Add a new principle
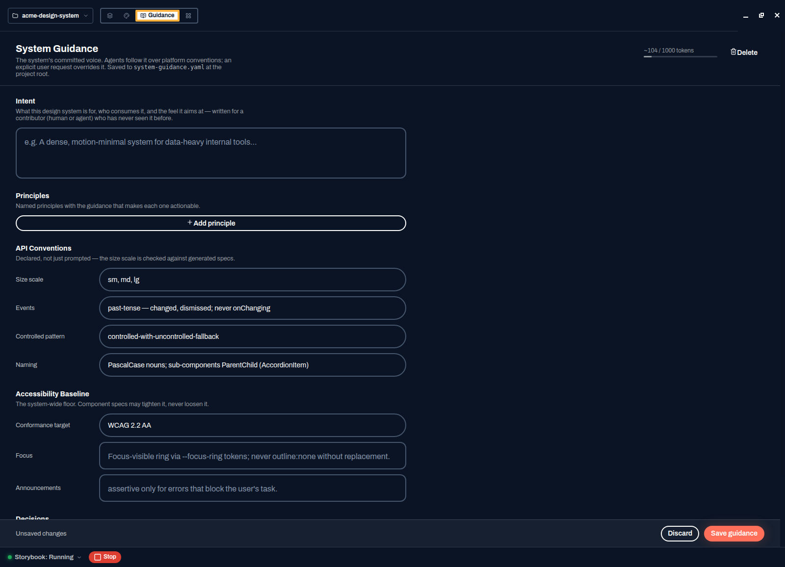This screenshot has width=785, height=567. coord(211,223)
